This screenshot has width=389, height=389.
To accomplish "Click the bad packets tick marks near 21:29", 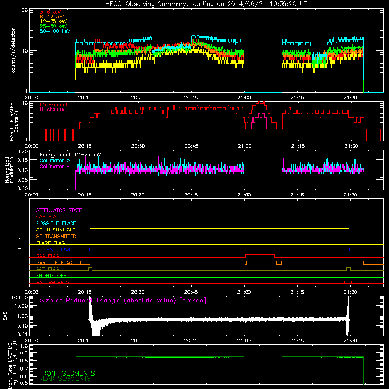I will 348,282.
